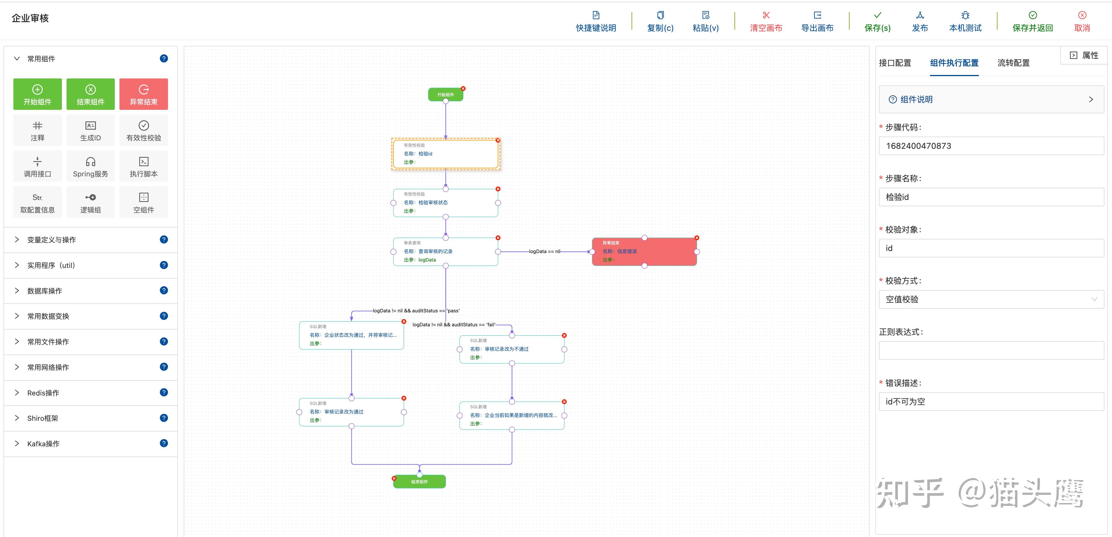Collapse the 常用组件 section
The width and height of the screenshot is (1112, 537).
[x=17, y=59]
